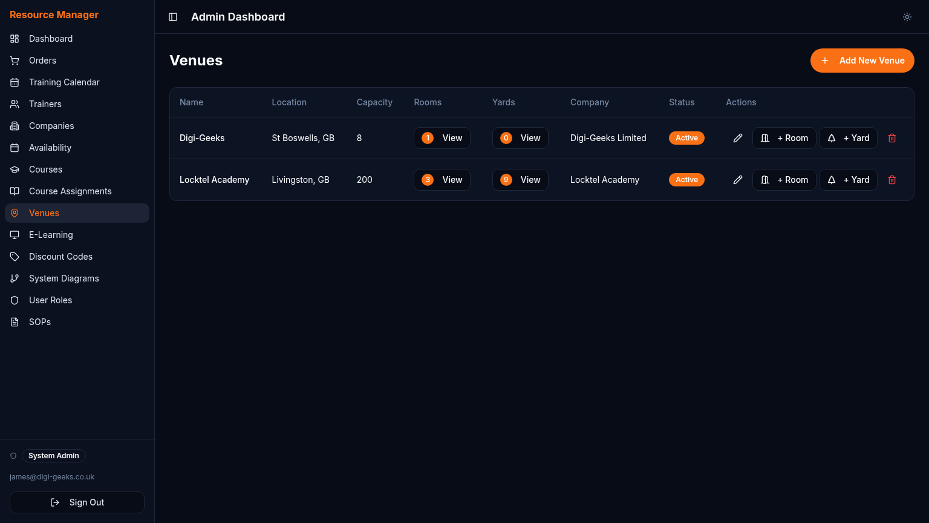View yards for Locktel Academy
Screen dimensions: 929x523
[520, 180]
